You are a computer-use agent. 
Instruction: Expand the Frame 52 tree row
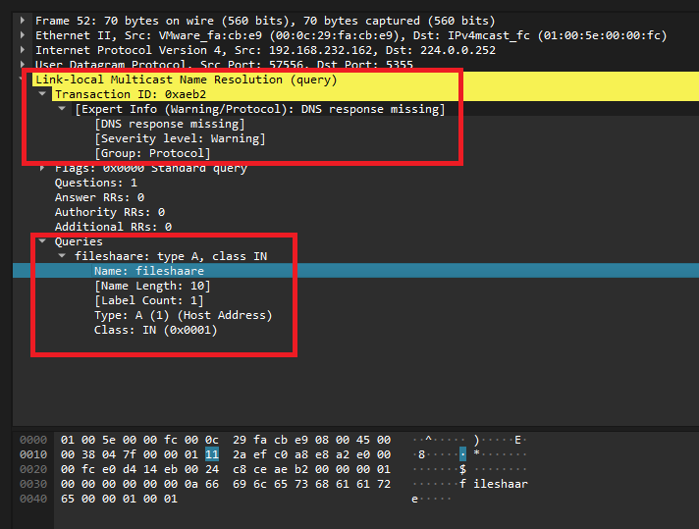point(25,21)
